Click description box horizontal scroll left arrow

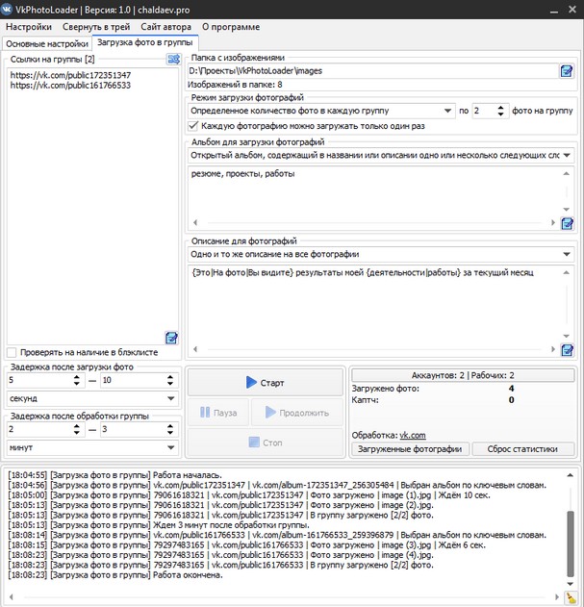[x=195, y=349]
